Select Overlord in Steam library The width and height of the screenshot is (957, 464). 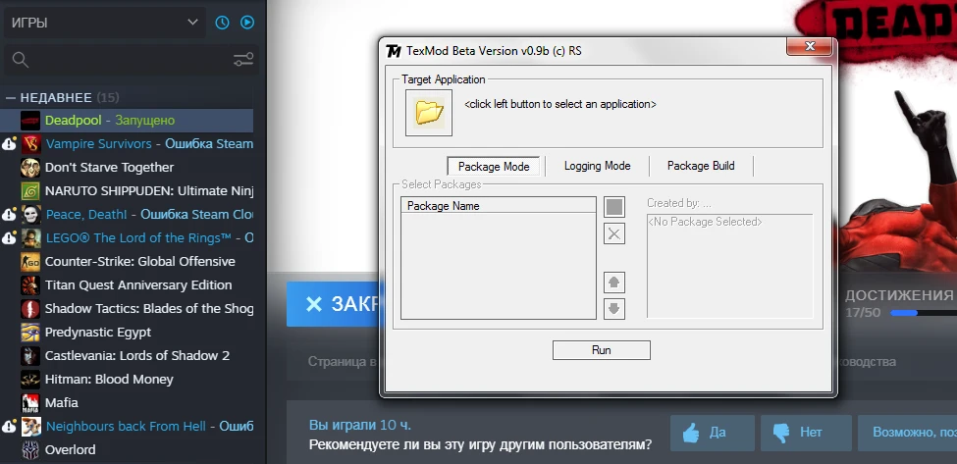tap(127, 450)
